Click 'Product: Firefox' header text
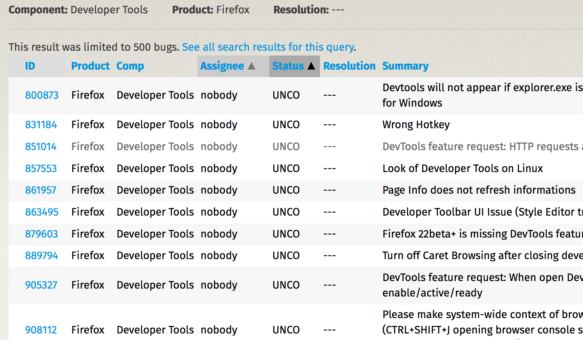This screenshot has height=340, width=583. pyautogui.click(x=211, y=10)
